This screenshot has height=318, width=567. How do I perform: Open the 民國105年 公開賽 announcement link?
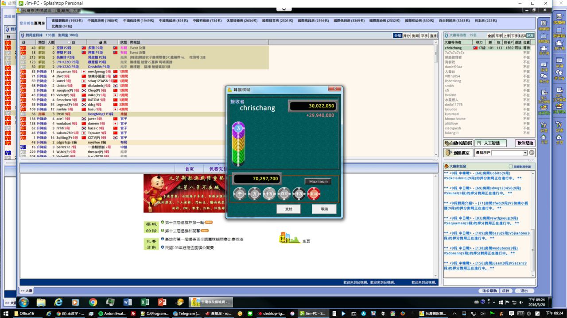pyautogui.click(x=189, y=248)
